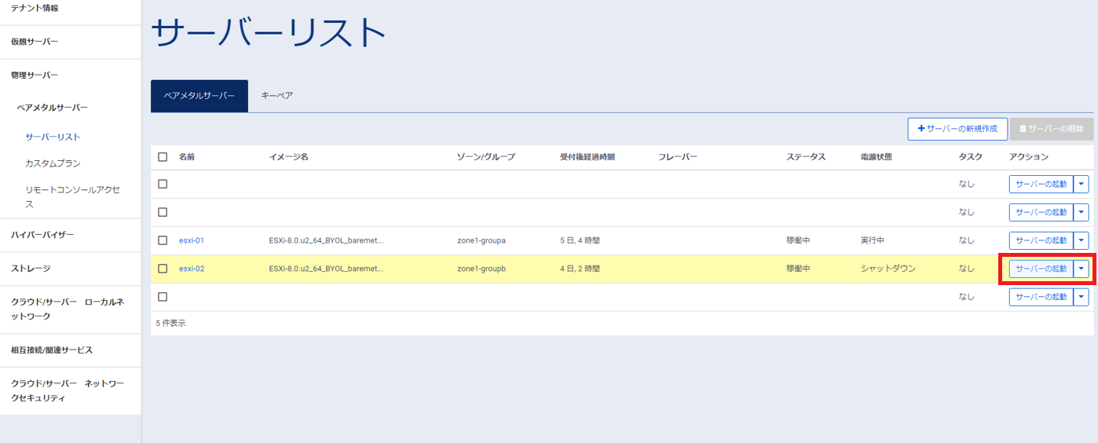
Task: Select the ベアメタルサーバー tab
Action: [x=199, y=96]
